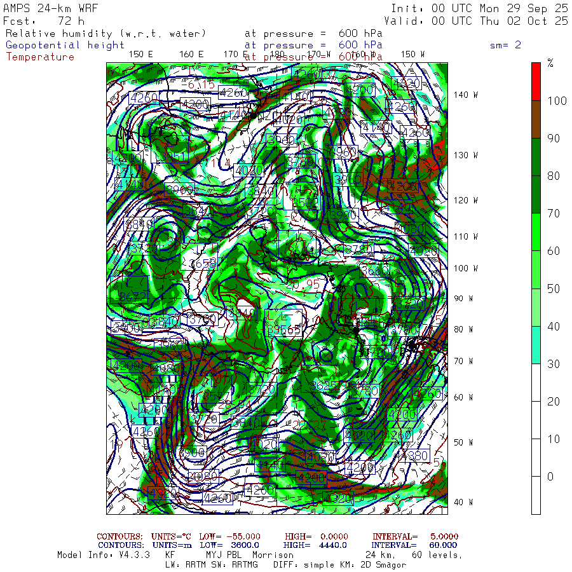Click the '80' colorbar tick label
The height and width of the screenshot is (572, 572).
[554, 176]
